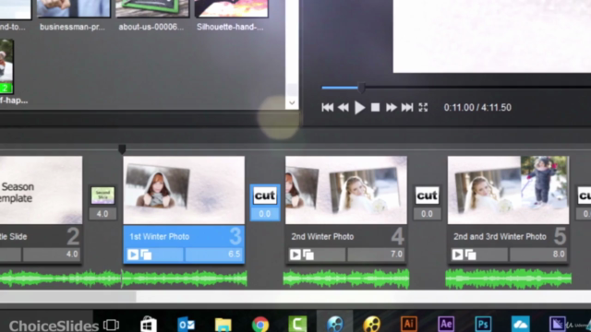Click the 0.0 transition time after slide 4
Viewport: 591px width, 332px height.
427,214
